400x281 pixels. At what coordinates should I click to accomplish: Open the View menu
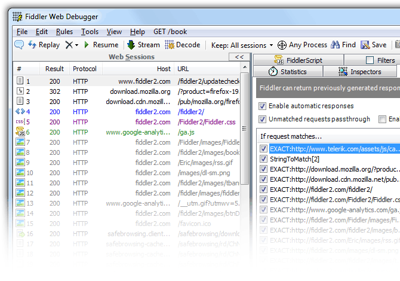tap(114, 32)
